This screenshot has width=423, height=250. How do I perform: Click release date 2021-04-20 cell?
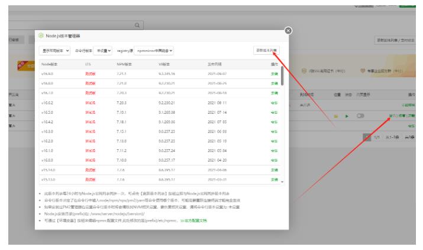pyautogui.click(x=217, y=160)
